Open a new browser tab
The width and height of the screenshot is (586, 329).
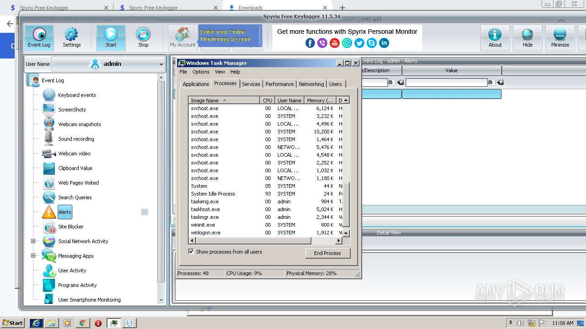click(342, 7)
